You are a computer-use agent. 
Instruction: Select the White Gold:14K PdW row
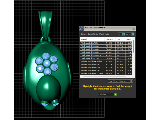106,74
